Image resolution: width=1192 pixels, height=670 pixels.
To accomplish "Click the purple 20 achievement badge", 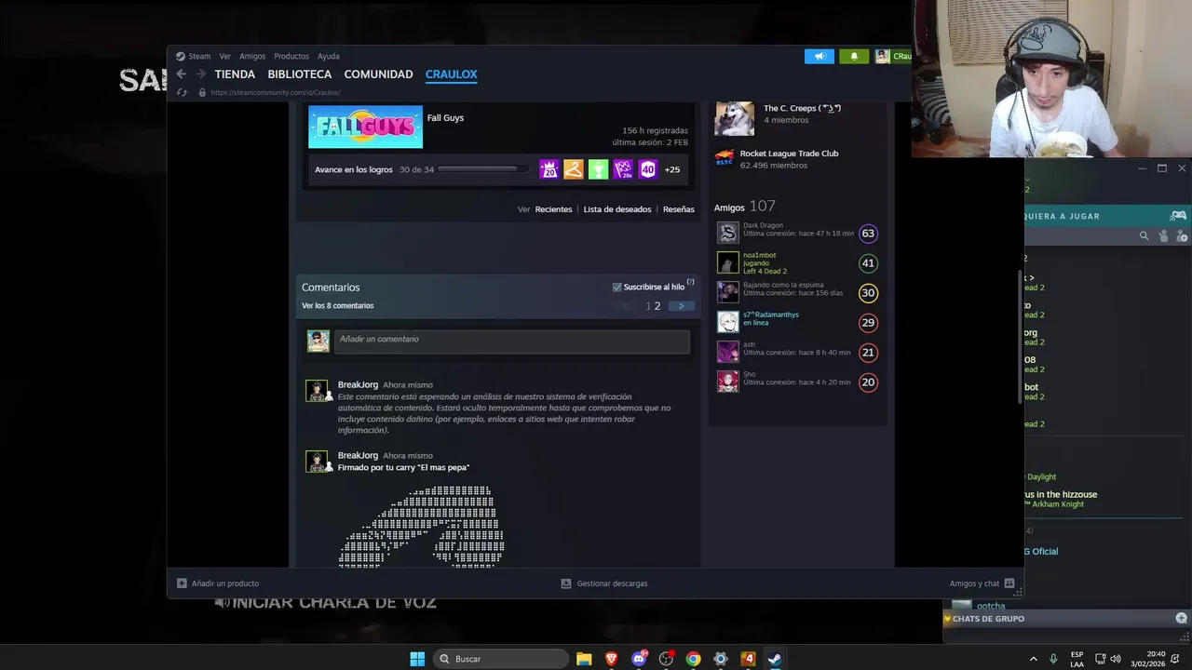I will click(x=549, y=169).
